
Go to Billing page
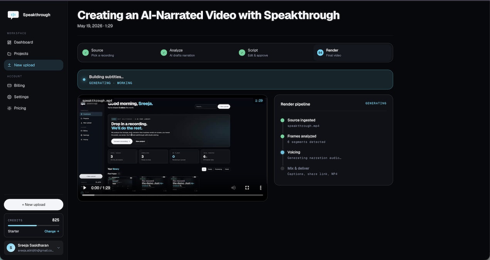point(34,85)
